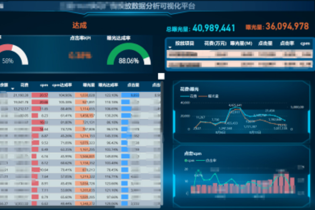Screen dimensions: 315x210
Task: Click the cell 97.66%
Action: coord(112,197)
